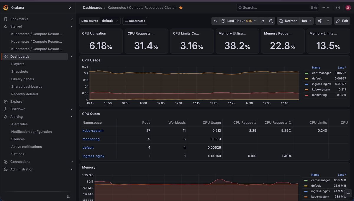Click the plus add new icon
This screenshot has width=354, height=201.
(326, 8)
